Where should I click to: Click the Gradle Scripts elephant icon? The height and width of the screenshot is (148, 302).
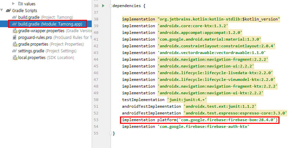pos(8,10)
